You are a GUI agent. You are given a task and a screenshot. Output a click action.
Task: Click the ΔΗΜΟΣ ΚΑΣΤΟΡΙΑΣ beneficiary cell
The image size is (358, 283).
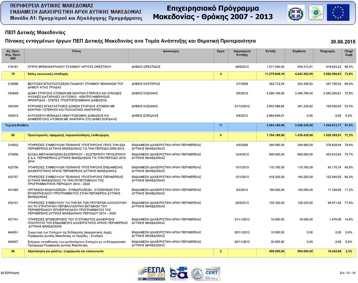(x=146, y=84)
